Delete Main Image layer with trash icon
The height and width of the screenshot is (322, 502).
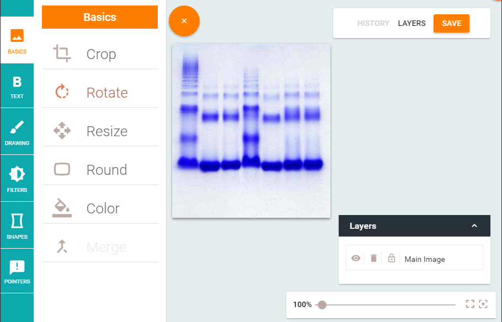tap(373, 258)
